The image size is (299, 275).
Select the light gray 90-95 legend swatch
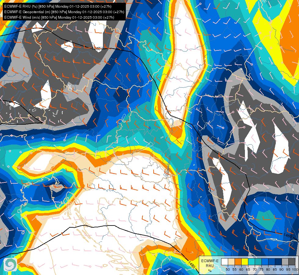click(285, 262)
